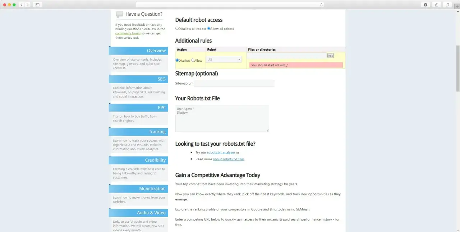Click inside the Robots.txt file text area
Screen dimensions: 460x232
(222, 118)
